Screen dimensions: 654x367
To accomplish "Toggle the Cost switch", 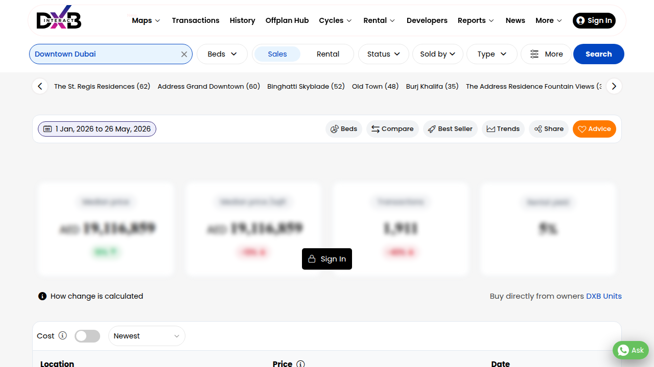I will point(87,336).
